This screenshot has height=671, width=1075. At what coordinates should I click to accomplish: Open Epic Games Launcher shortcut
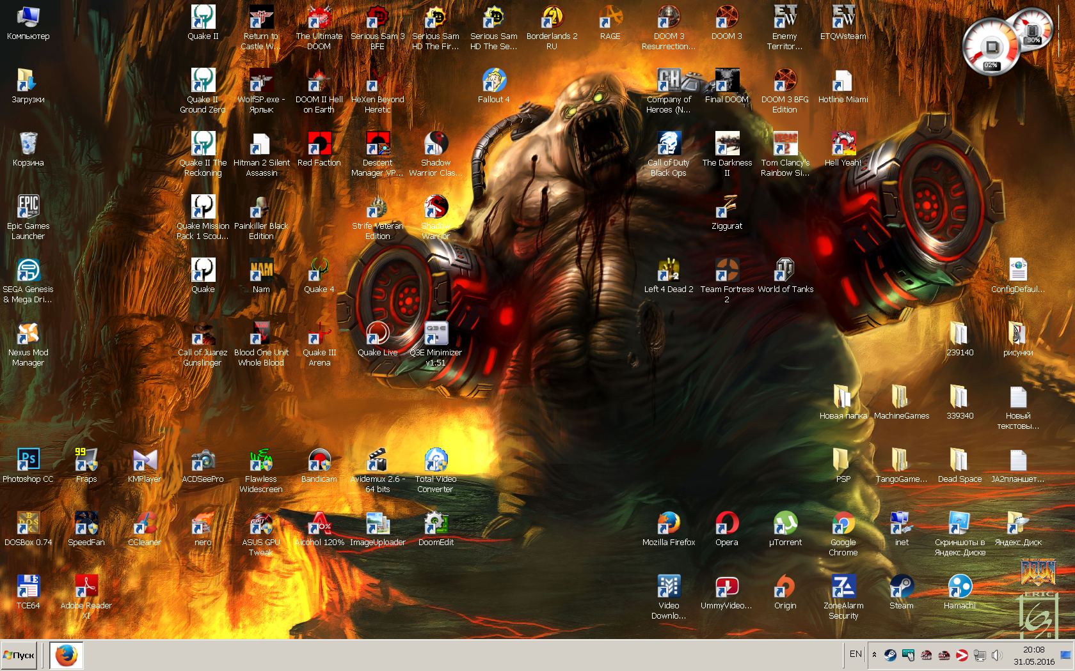(28, 217)
